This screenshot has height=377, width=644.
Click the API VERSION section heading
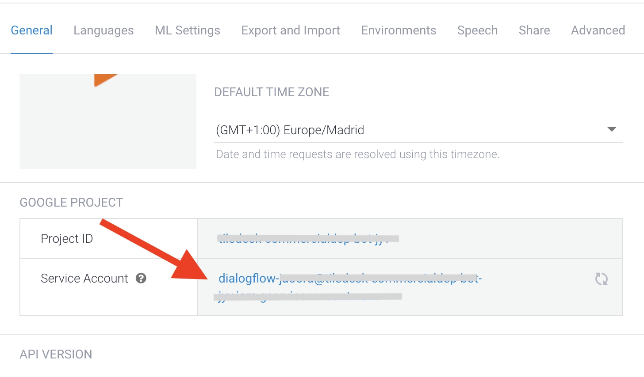tap(56, 354)
